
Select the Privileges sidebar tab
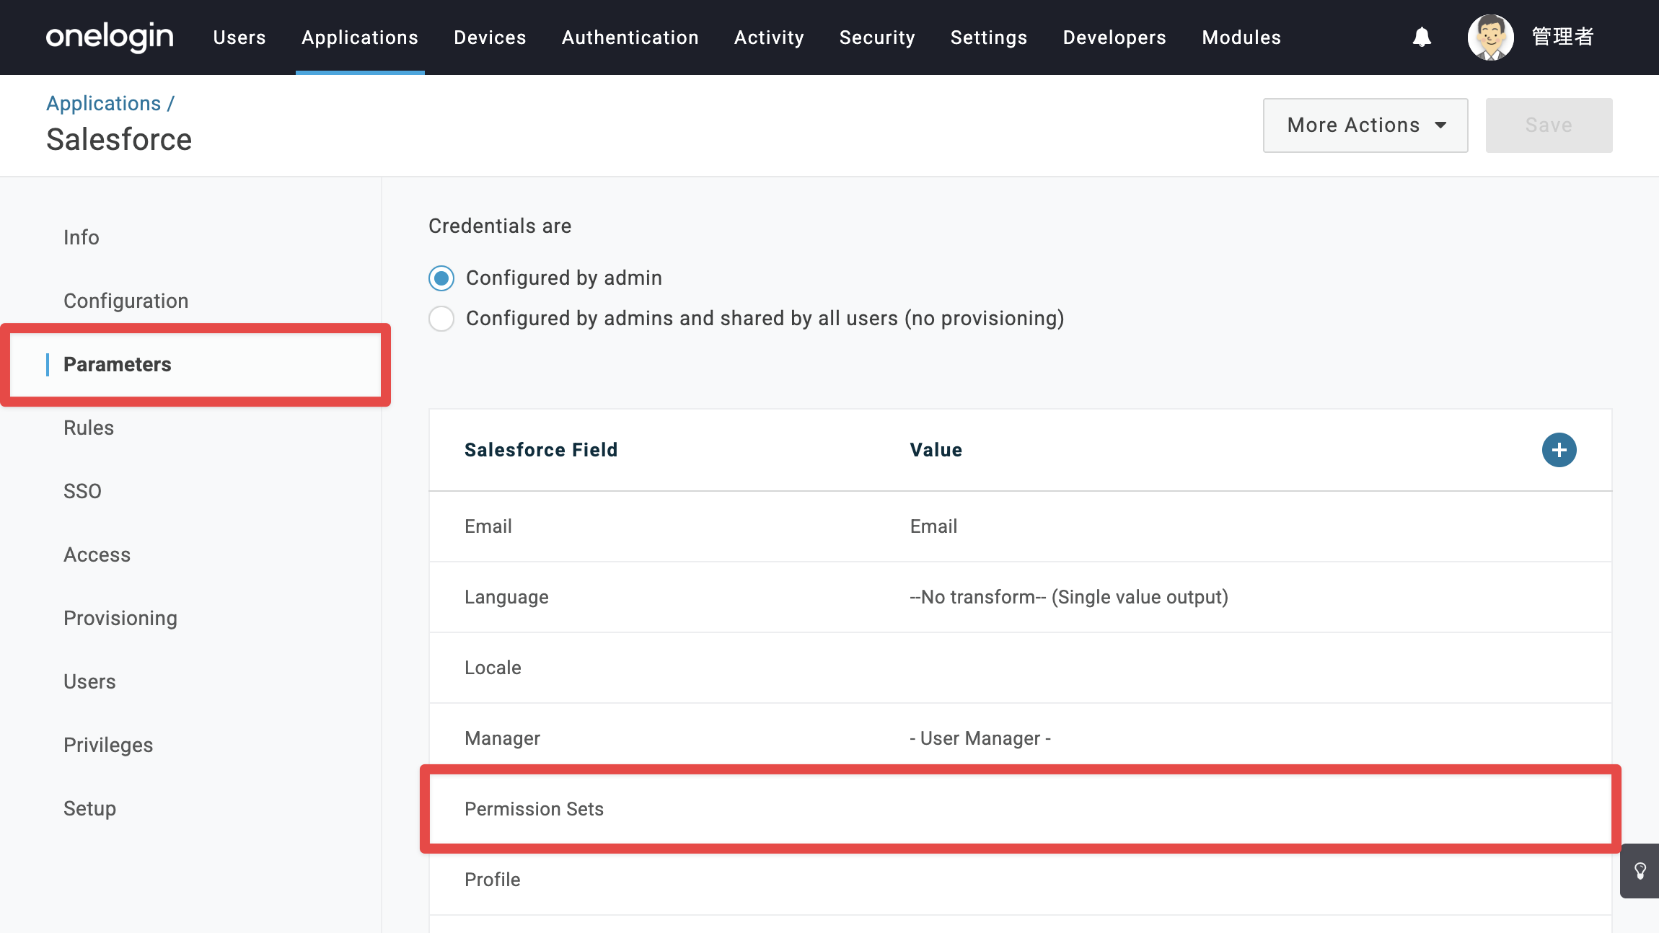(108, 745)
